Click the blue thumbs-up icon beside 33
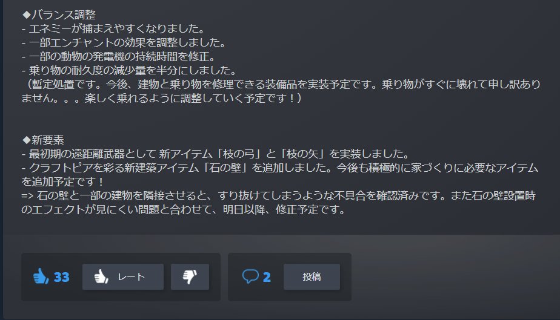 pyautogui.click(x=41, y=276)
